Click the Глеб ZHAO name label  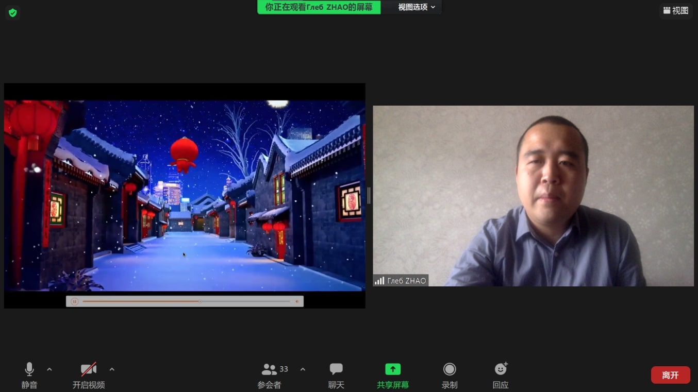tap(407, 281)
